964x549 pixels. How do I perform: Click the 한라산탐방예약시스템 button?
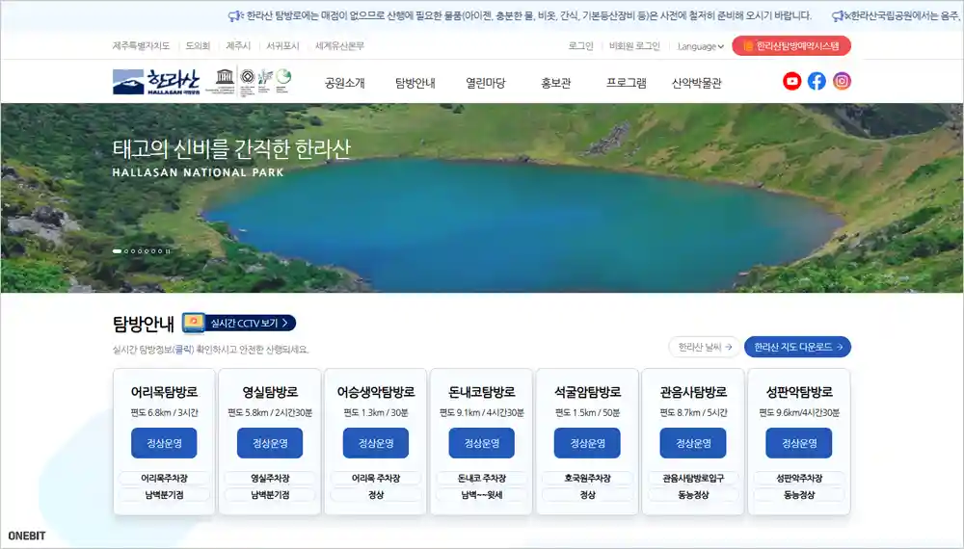791,46
